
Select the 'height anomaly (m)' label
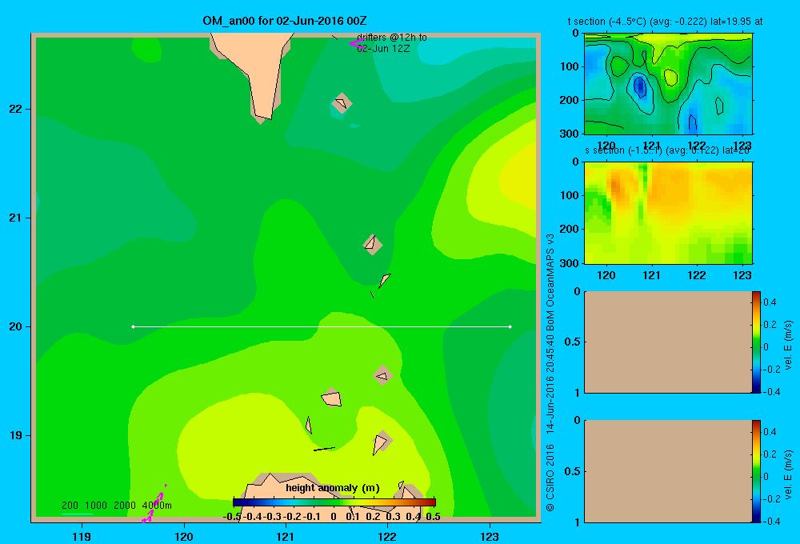[x=333, y=488]
